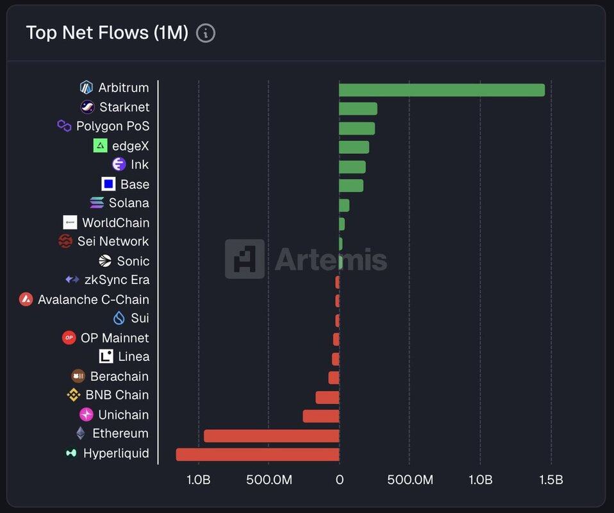Screen dimensions: 614x513
Task: Click the Polygon PoS logo icon
Action: click(64, 126)
